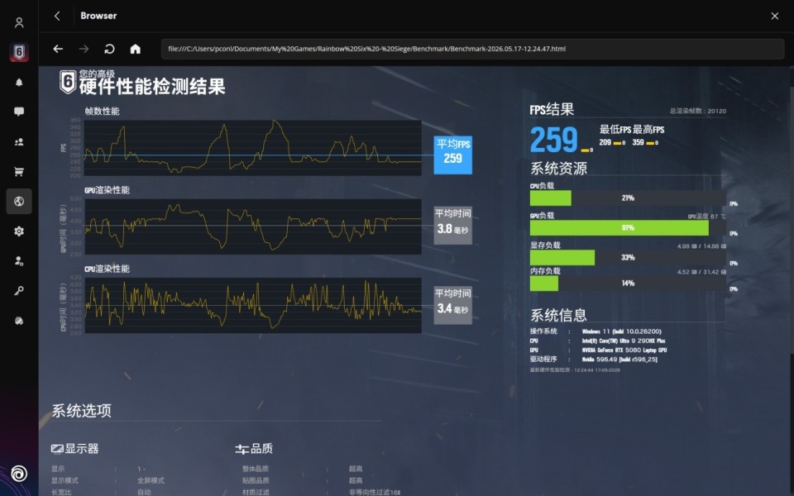This screenshot has width=794, height=496.
Task: Click the 最高FPS value 359
Action: coord(638,142)
